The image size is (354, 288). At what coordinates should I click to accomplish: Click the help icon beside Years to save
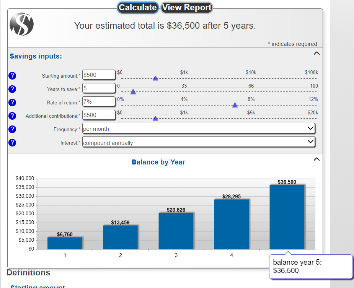(12, 89)
